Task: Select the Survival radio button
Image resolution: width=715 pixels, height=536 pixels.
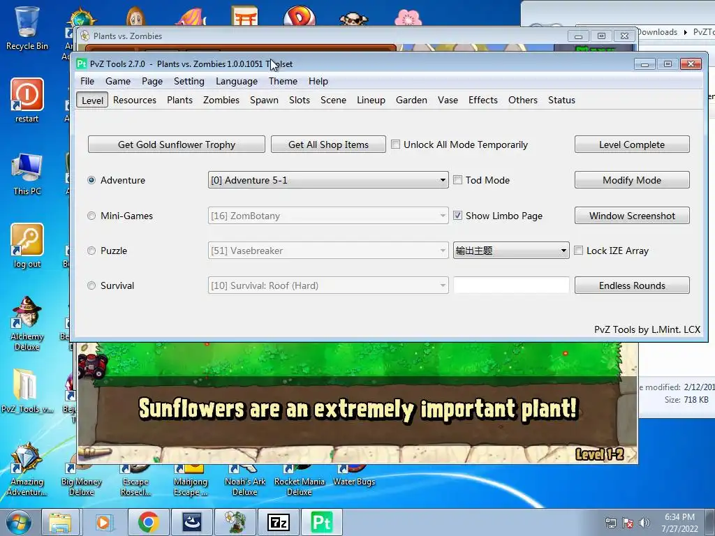Action: click(x=91, y=285)
